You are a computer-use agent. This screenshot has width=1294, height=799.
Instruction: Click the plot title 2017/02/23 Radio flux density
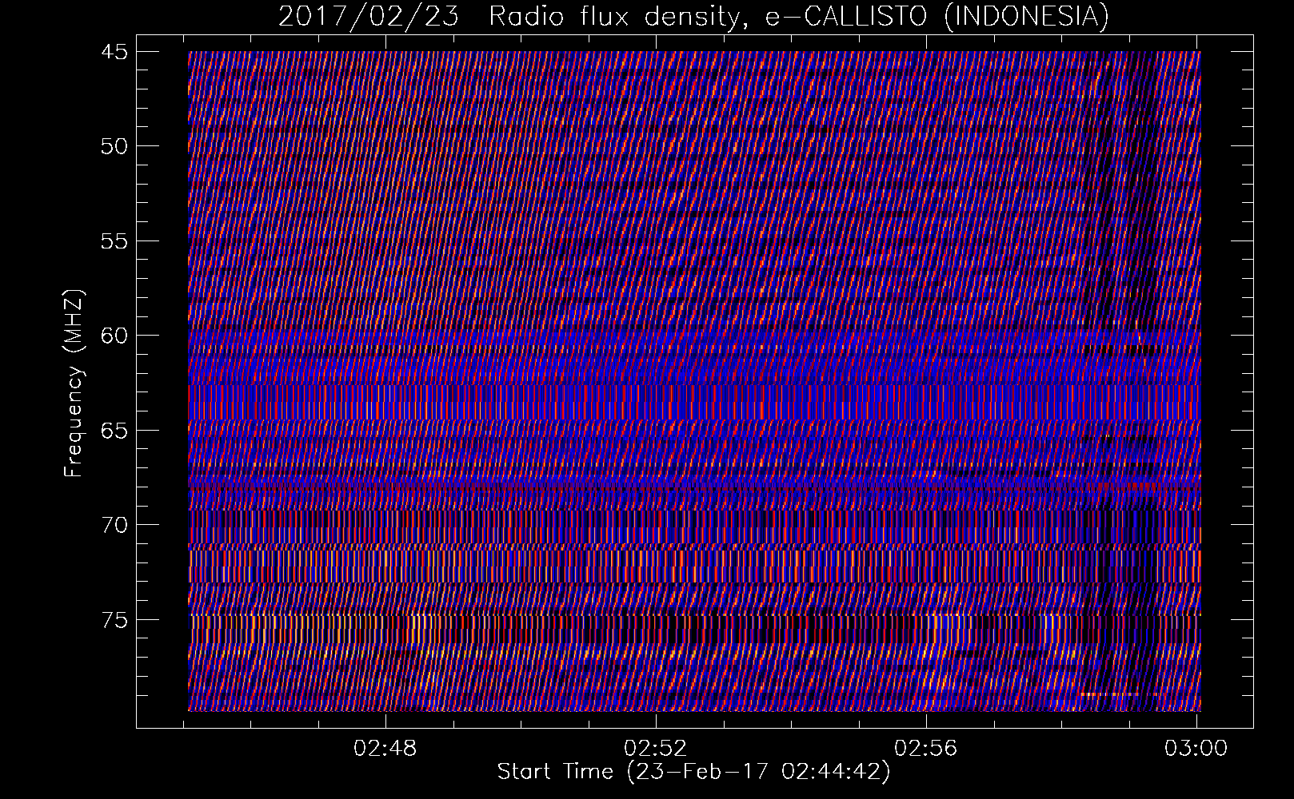click(694, 16)
